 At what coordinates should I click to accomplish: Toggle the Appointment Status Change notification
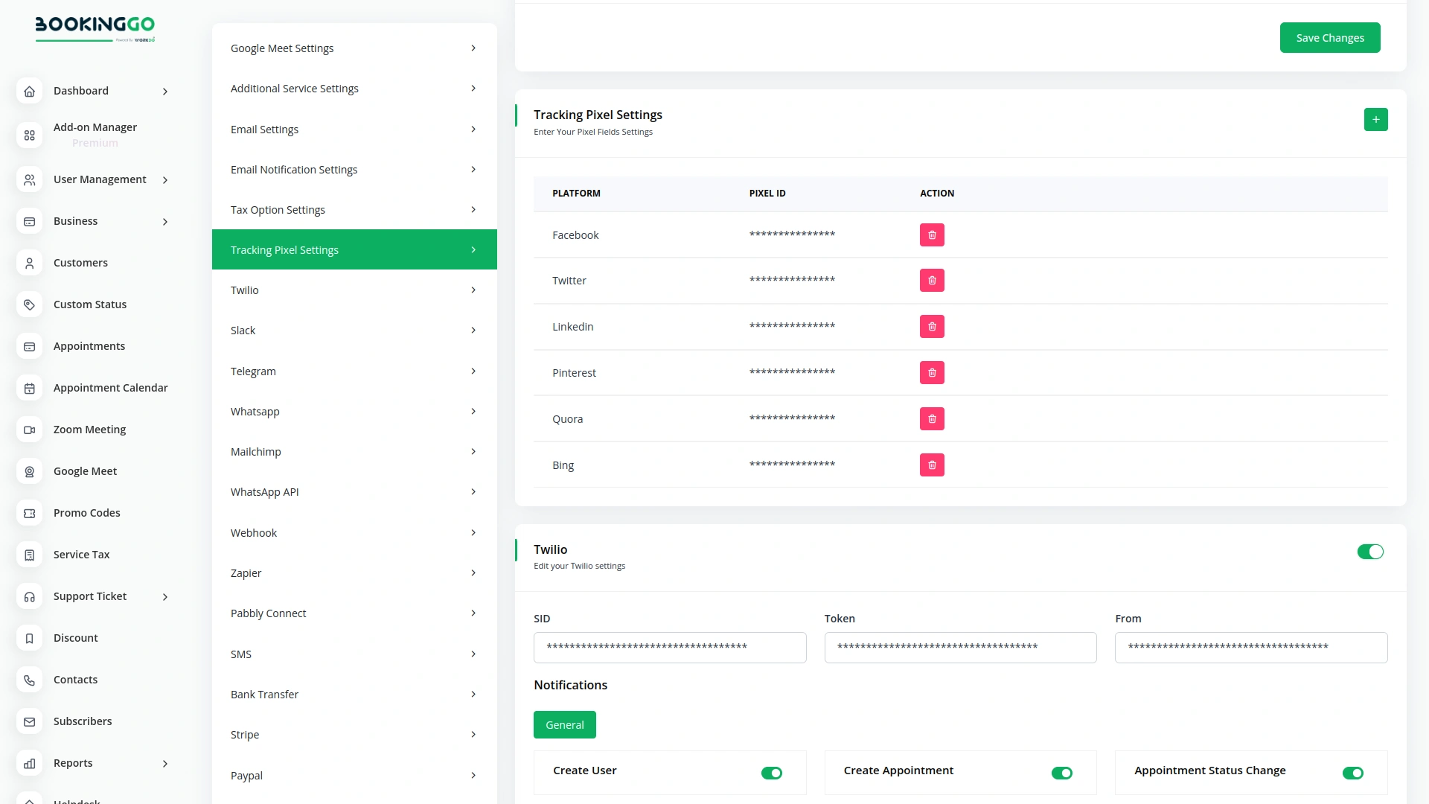[1353, 773]
